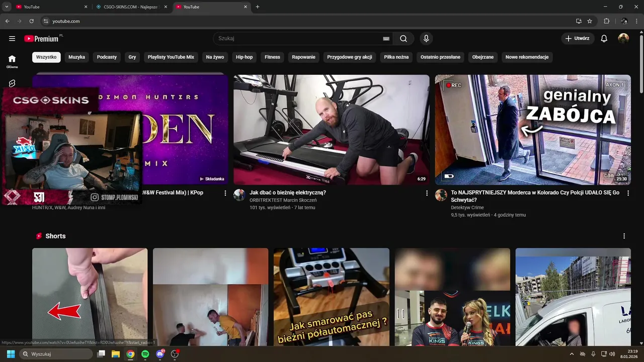This screenshot has height=362, width=644.
Task: Open ORBITREKTEST channel avatar
Action: (x=239, y=195)
